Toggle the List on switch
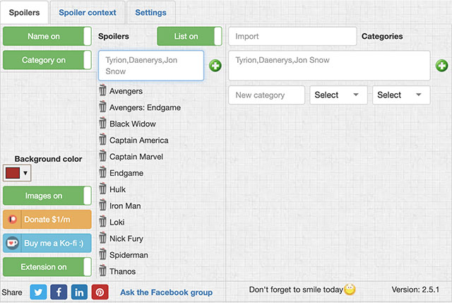The image size is (452, 303). tap(190, 36)
